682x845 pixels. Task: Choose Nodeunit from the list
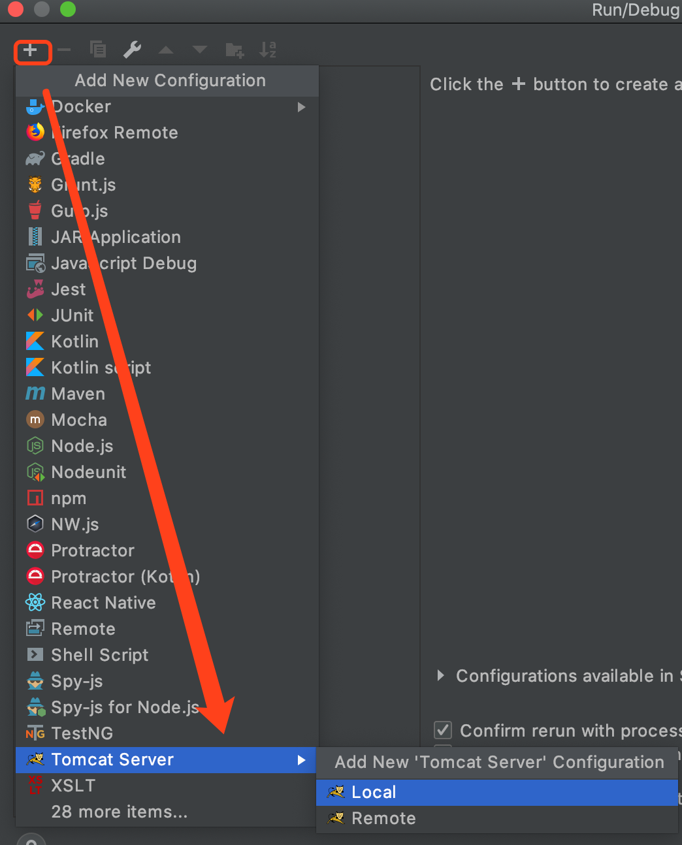tap(167, 472)
